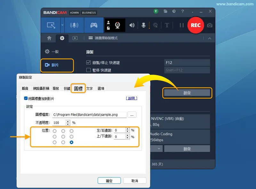Select the top-left position radio button
The width and height of the screenshot is (256, 189).
coord(55,131)
